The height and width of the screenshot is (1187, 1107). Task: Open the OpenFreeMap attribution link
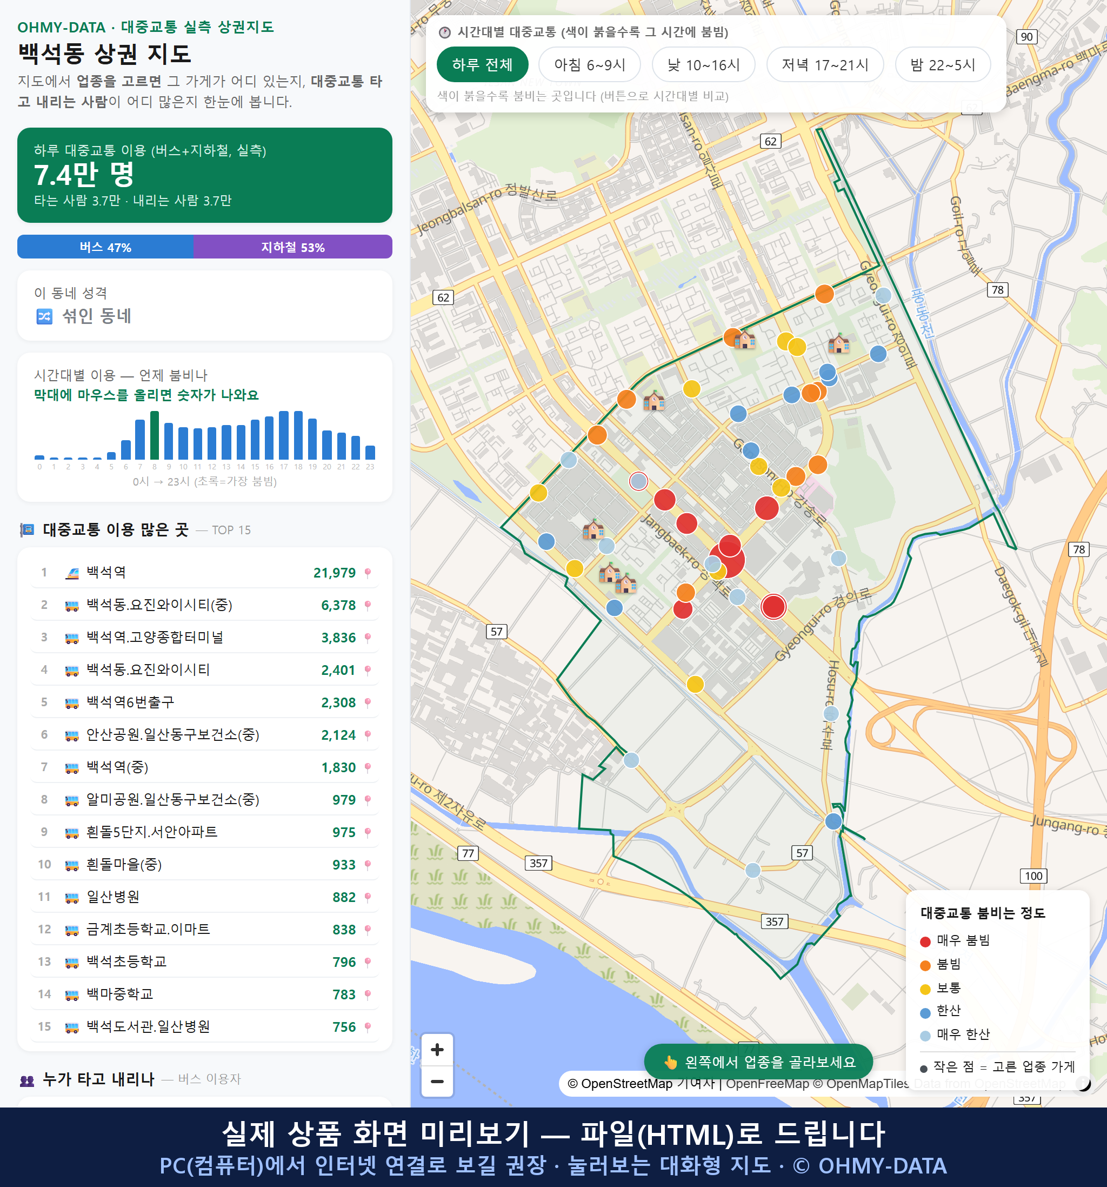click(768, 1084)
